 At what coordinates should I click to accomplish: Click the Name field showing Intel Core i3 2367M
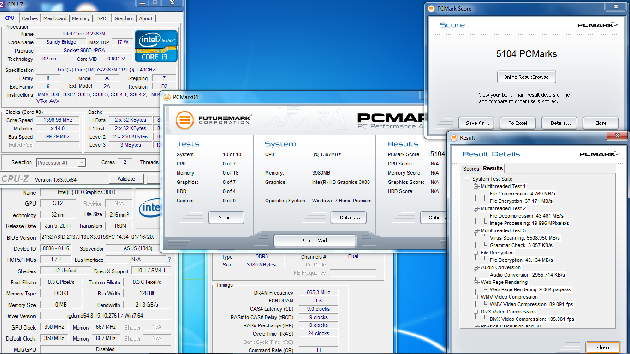point(83,34)
